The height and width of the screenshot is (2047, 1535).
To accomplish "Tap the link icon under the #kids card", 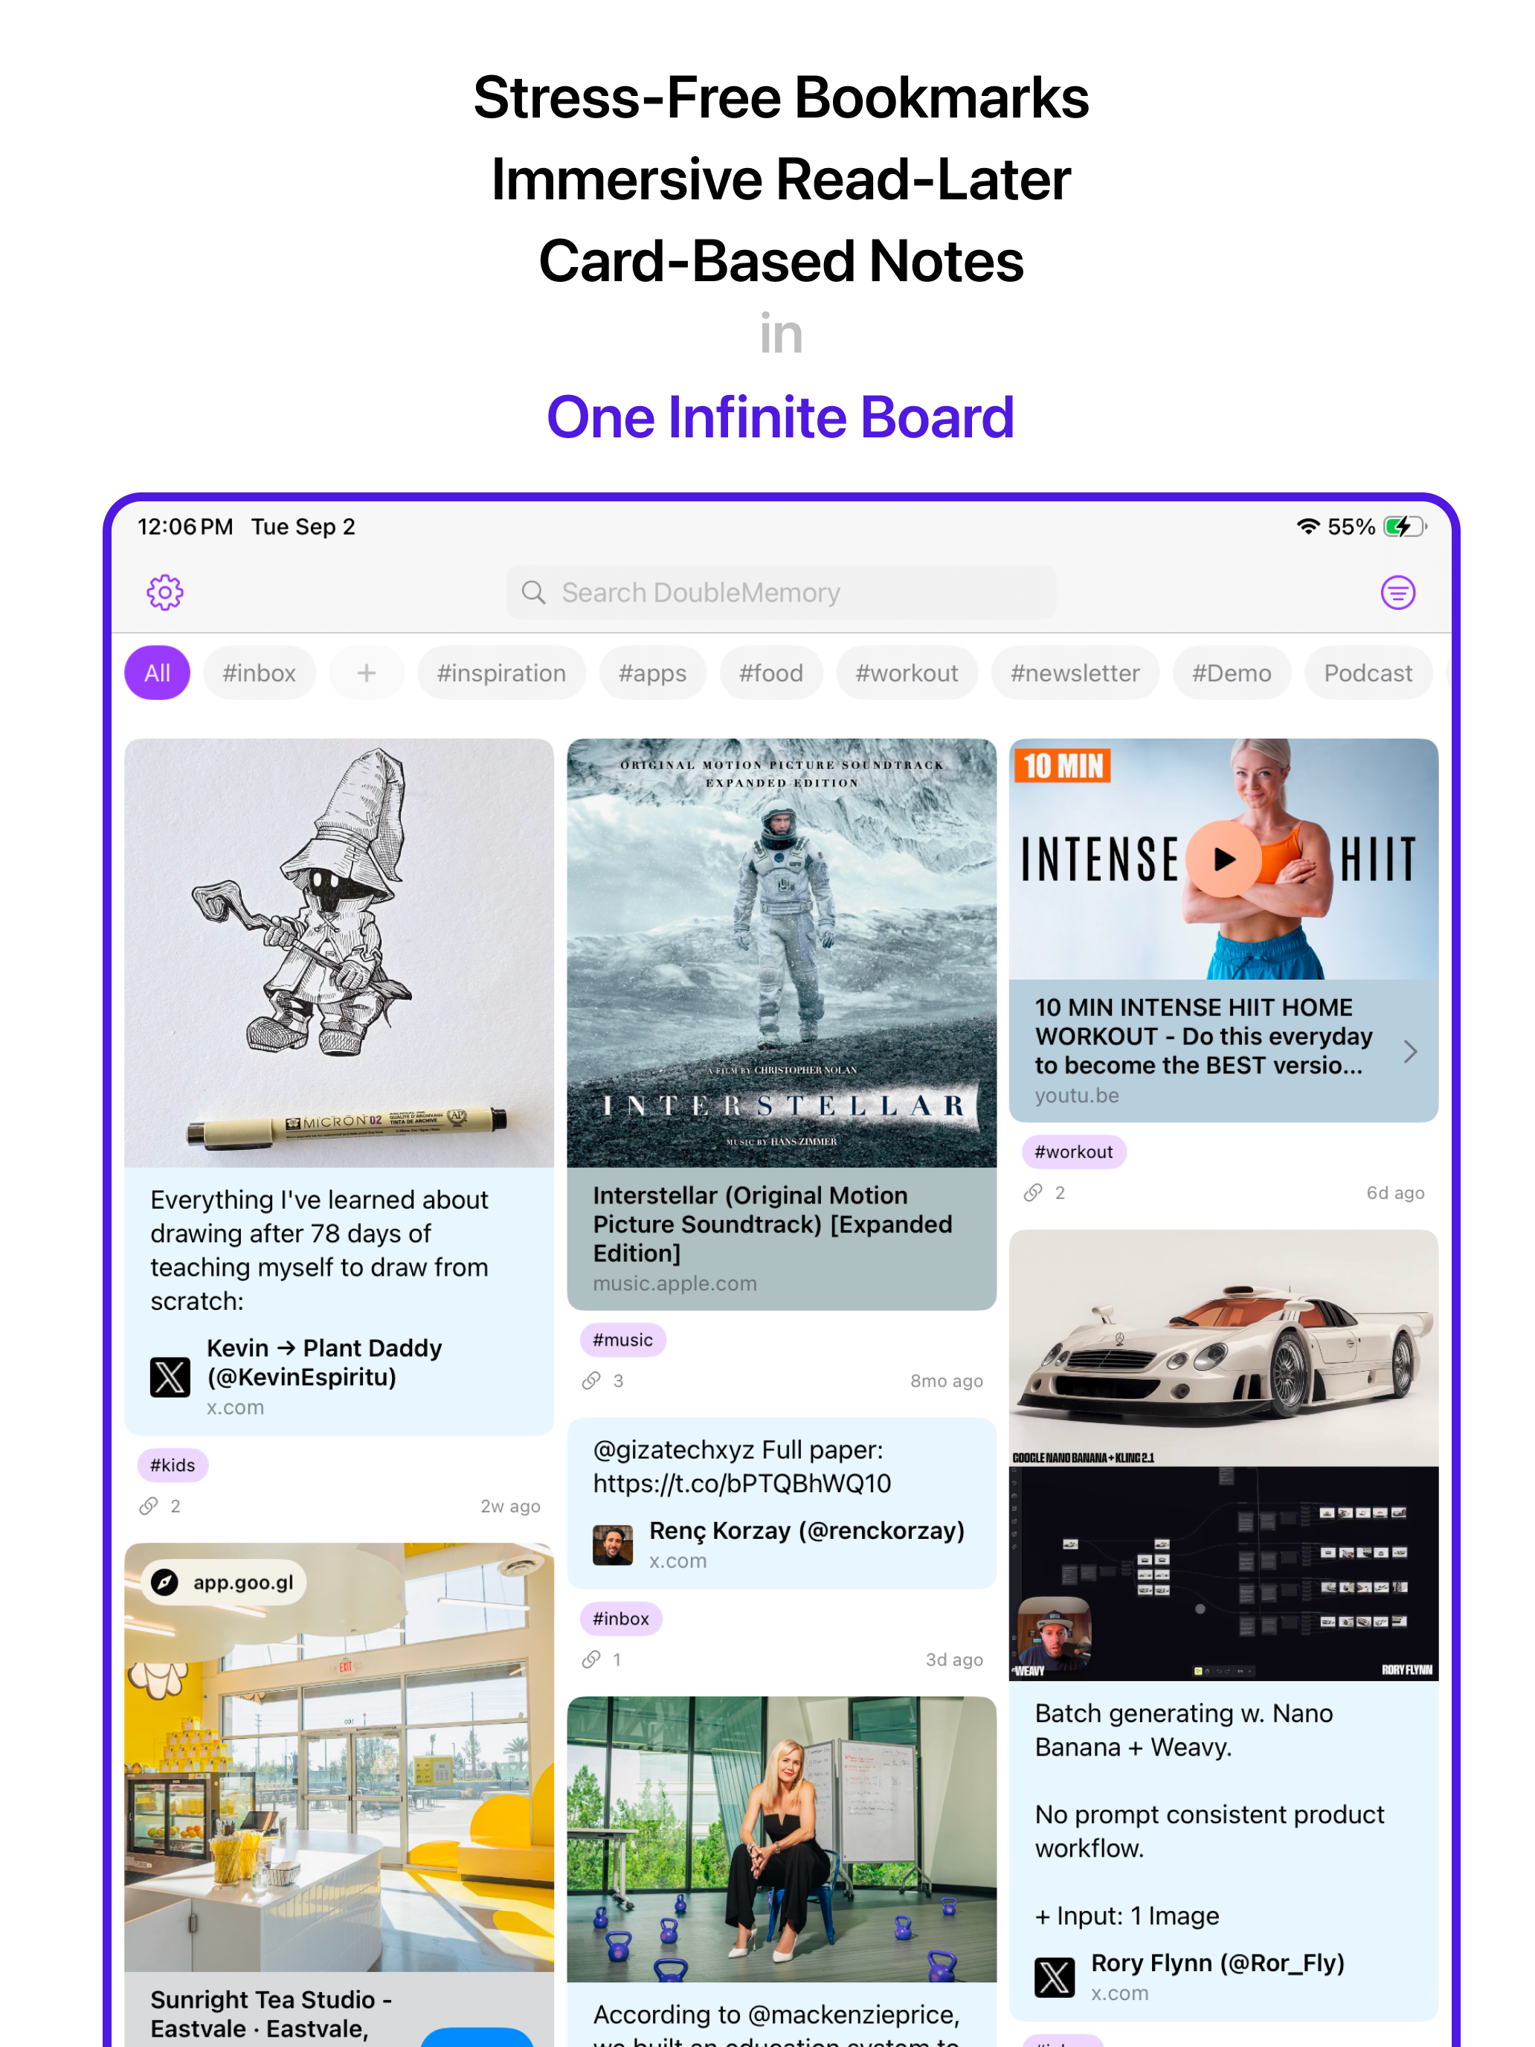I will point(148,1505).
